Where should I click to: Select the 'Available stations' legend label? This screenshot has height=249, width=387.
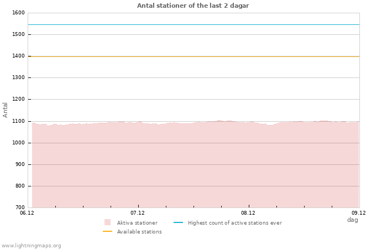(139, 232)
